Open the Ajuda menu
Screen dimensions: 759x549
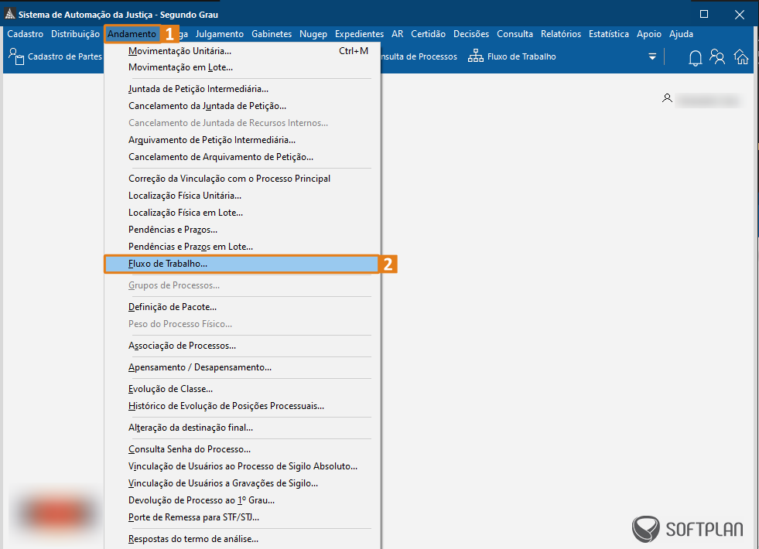[681, 34]
